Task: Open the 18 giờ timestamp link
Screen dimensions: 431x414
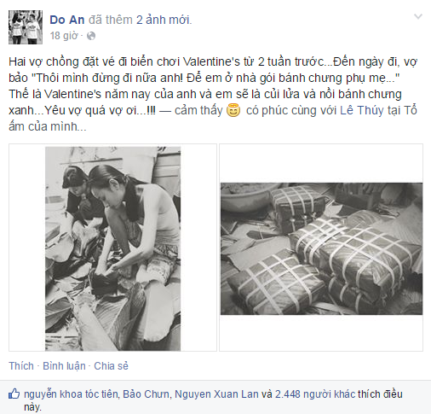Action: [64, 36]
